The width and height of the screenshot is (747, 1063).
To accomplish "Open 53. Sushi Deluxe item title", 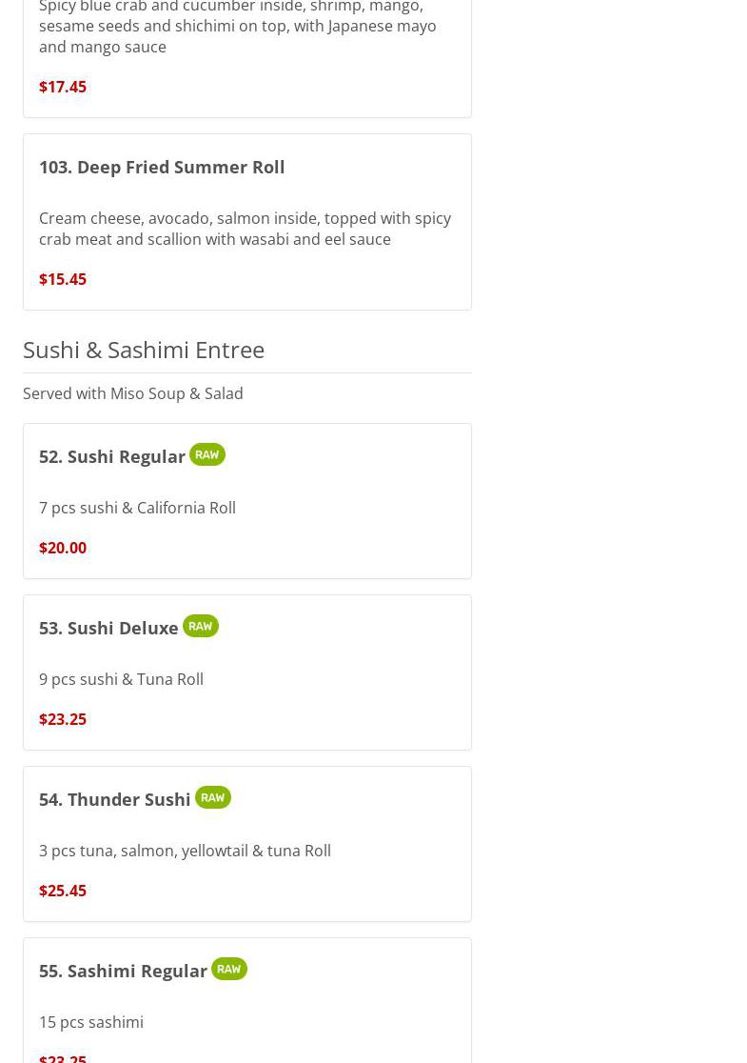I will pyautogui.click(x=108, y=628).
